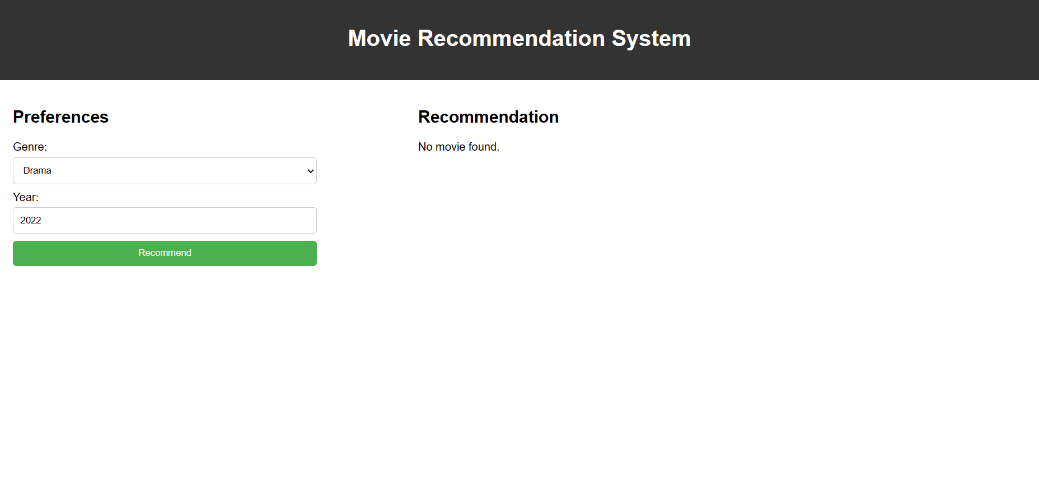Screen dimensions: 1039x499
Task: Click the Movie Recommendation System title
Action: click(519, 38)
